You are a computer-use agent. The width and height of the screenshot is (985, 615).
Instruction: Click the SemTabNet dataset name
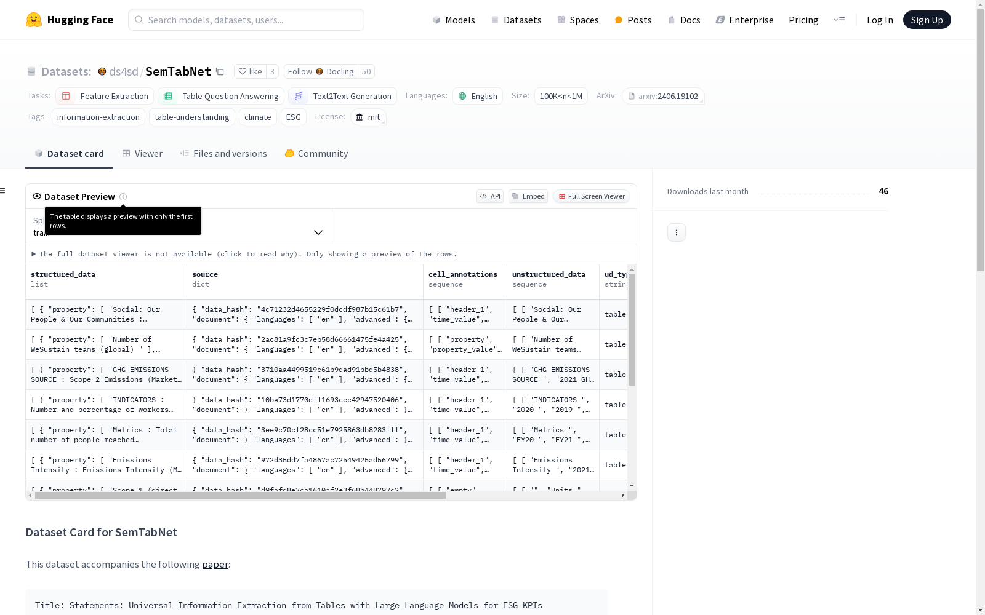pos(178,71)
